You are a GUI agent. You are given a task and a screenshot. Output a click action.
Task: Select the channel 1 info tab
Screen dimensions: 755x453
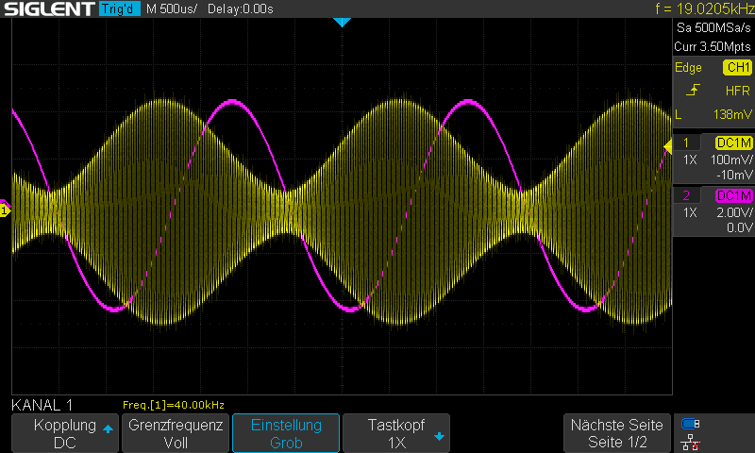713,159
